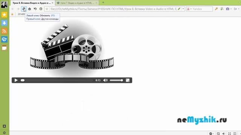This screenshot has height=135, width=241.
Task: Adjust the video volume slider
Action: (x=116, y=80)
